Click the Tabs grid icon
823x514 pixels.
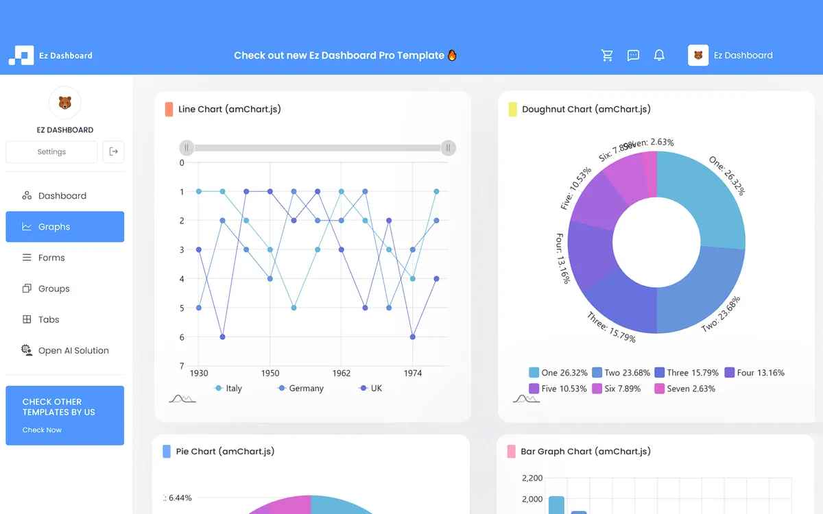pos(27,319)
